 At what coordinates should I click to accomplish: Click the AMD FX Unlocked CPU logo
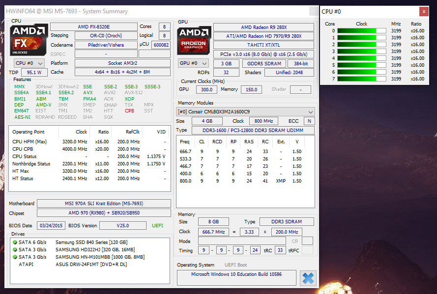[29, 39]
